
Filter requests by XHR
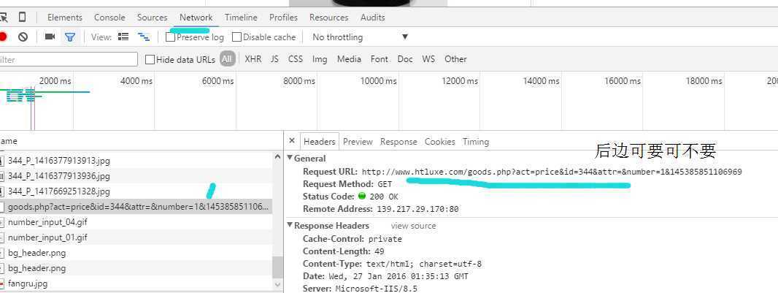pyautogui.click(x=253, y=59)
